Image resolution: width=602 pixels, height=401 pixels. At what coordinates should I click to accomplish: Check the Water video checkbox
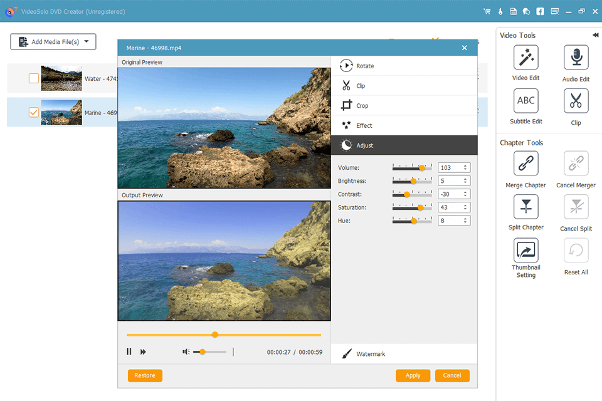(x=34, y=78)
